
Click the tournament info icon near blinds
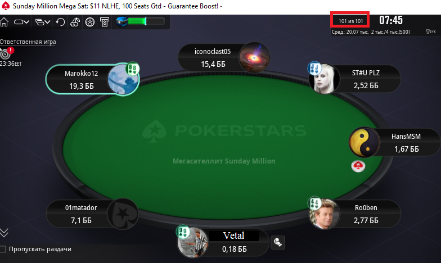(431, 31)
